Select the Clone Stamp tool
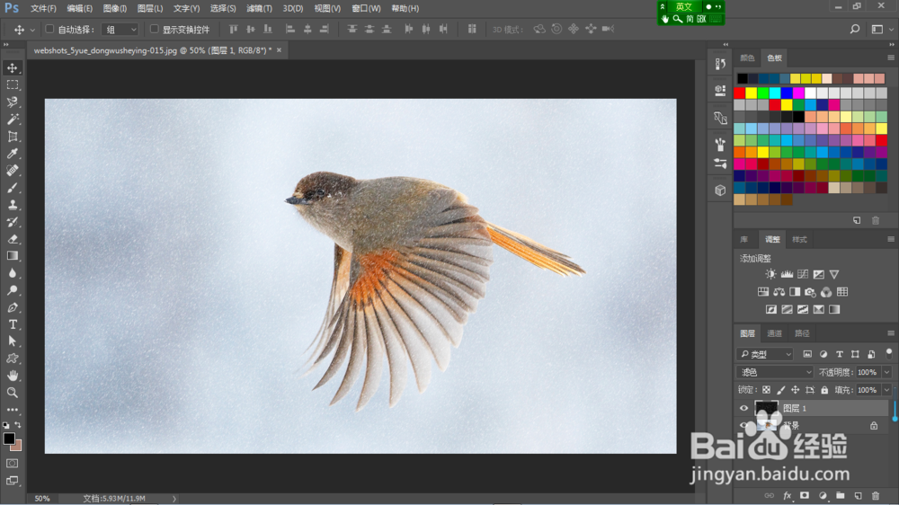 point(12,205)
